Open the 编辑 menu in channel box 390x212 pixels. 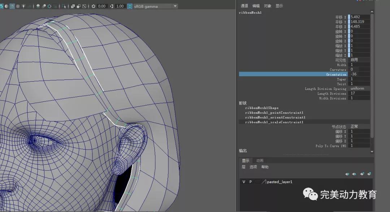(256, 6)
